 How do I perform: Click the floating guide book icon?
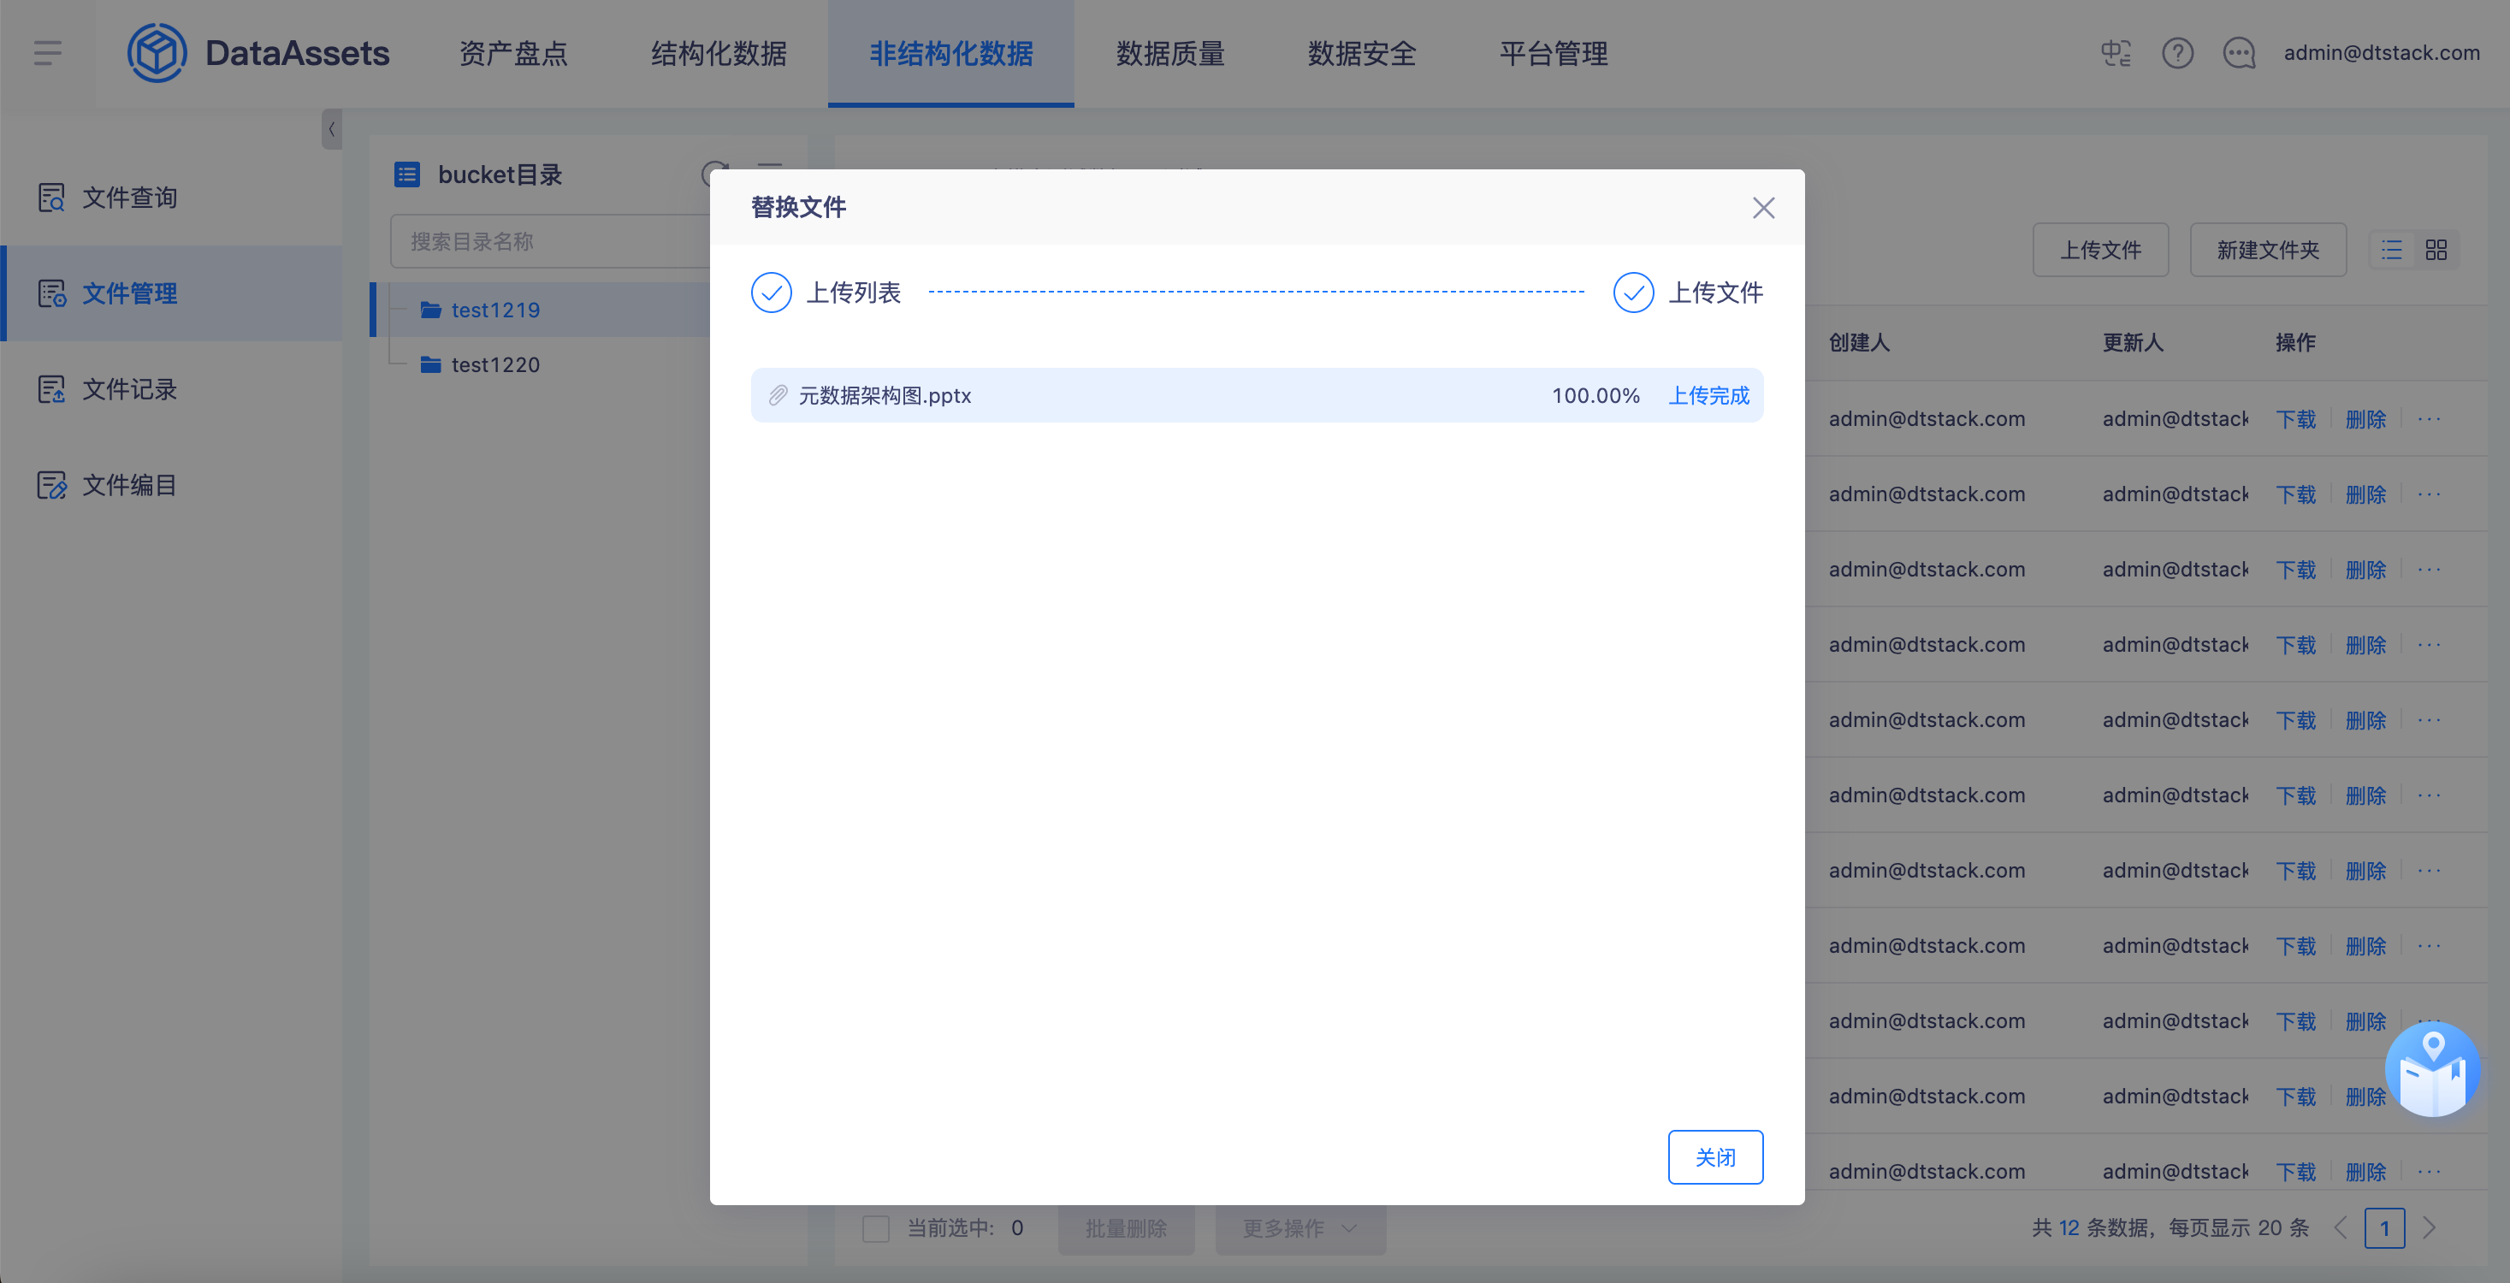(2432, 1070)
